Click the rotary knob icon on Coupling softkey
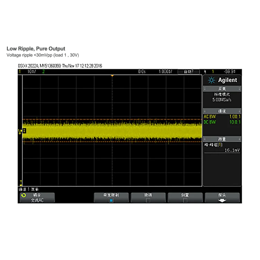 [x=24, y=195]
